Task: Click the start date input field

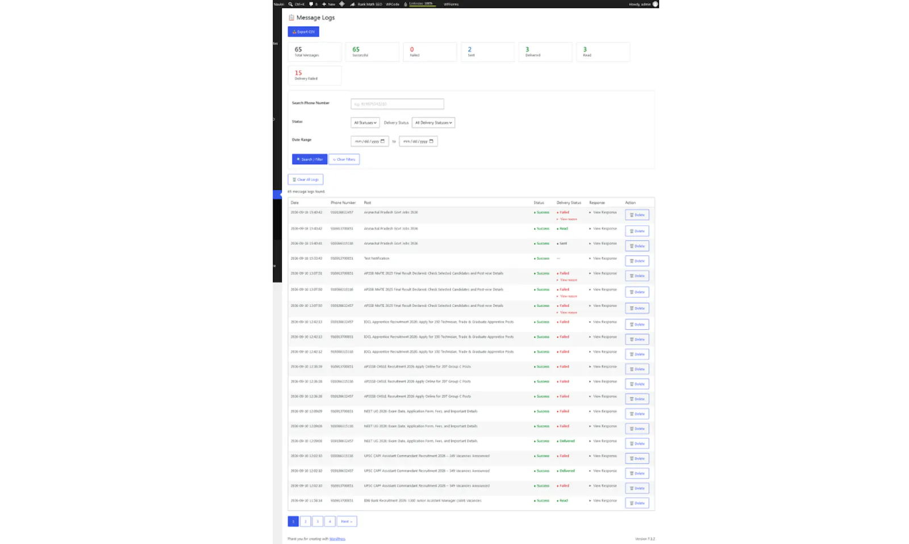Action: tap(370, 142)
